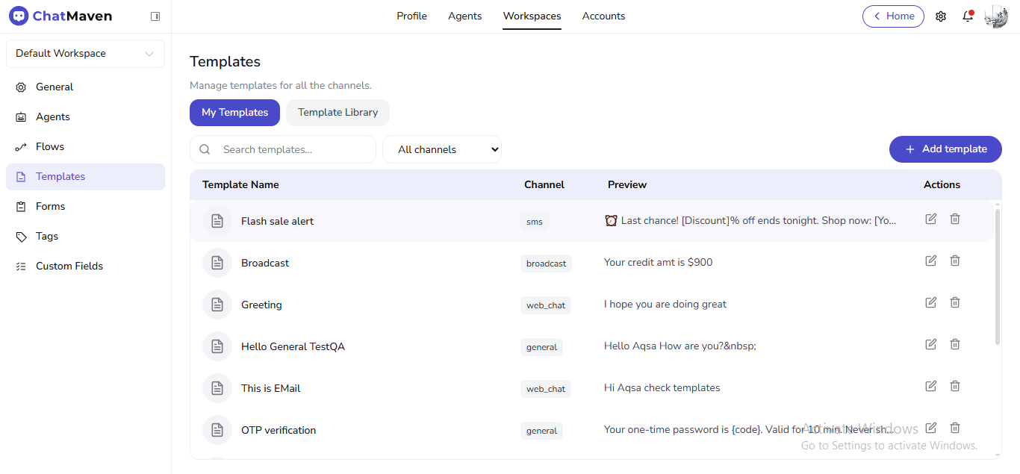Open the Profile tab in top navigation
The height and width of the screenshot is (474, 1020).
click(x=411, y=16)
